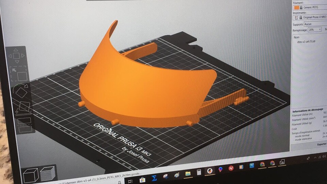Open the colorful map-pin app on taskbar
Viewport: 327px width, 184px height.
220,169
